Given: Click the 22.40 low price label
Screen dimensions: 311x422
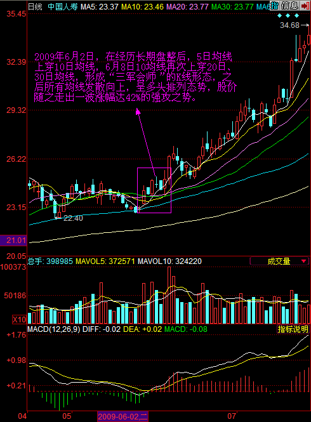Looking at the screenshot, I should click(x=73, y=218).
